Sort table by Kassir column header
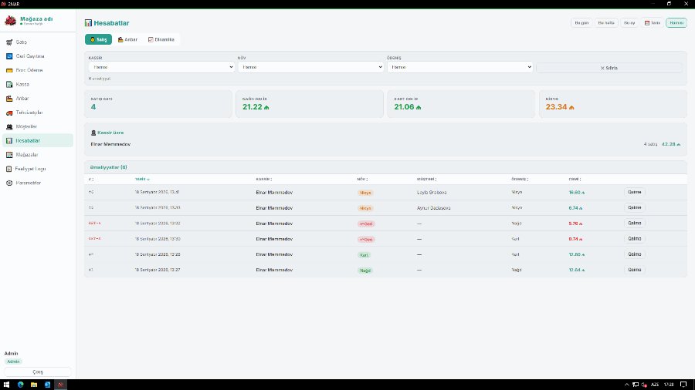The image size is (695, 390). (x=264, y=180)
